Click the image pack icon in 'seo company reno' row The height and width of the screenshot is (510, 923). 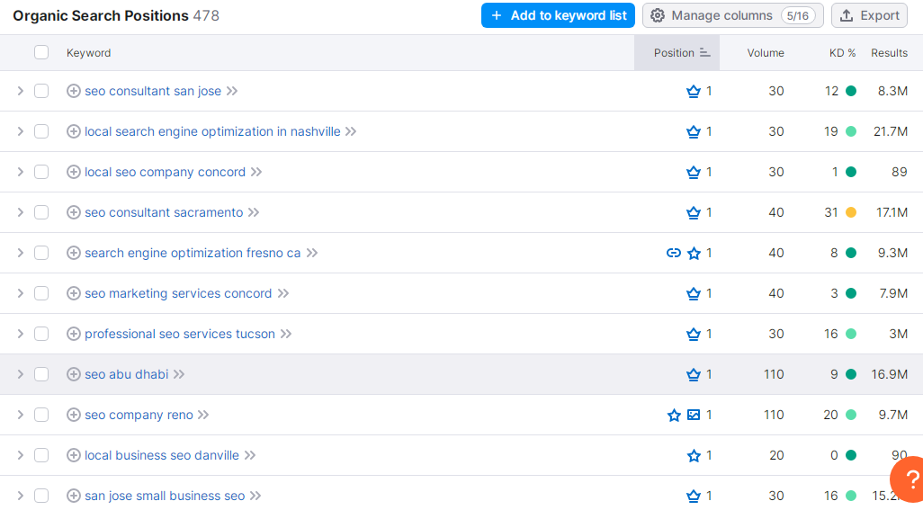[694, 415]
